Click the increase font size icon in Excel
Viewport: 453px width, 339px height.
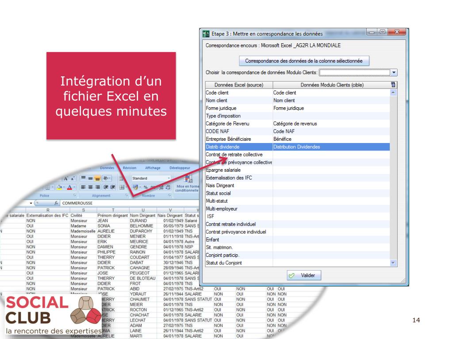[66, 178]
